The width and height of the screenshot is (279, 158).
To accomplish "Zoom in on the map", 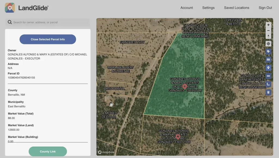I will (x=268, y=25).
